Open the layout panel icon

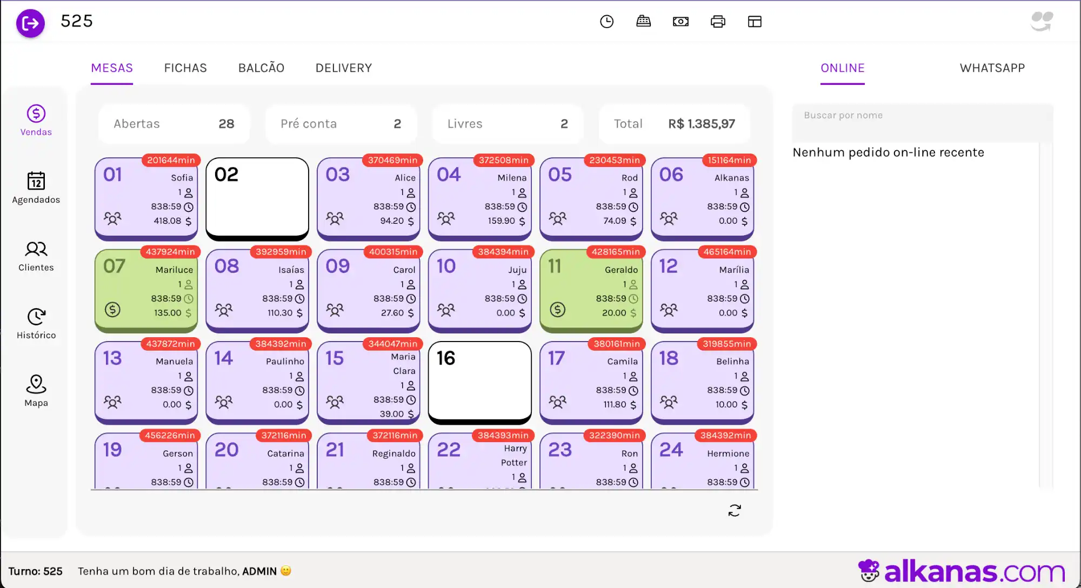pos(755,22)
